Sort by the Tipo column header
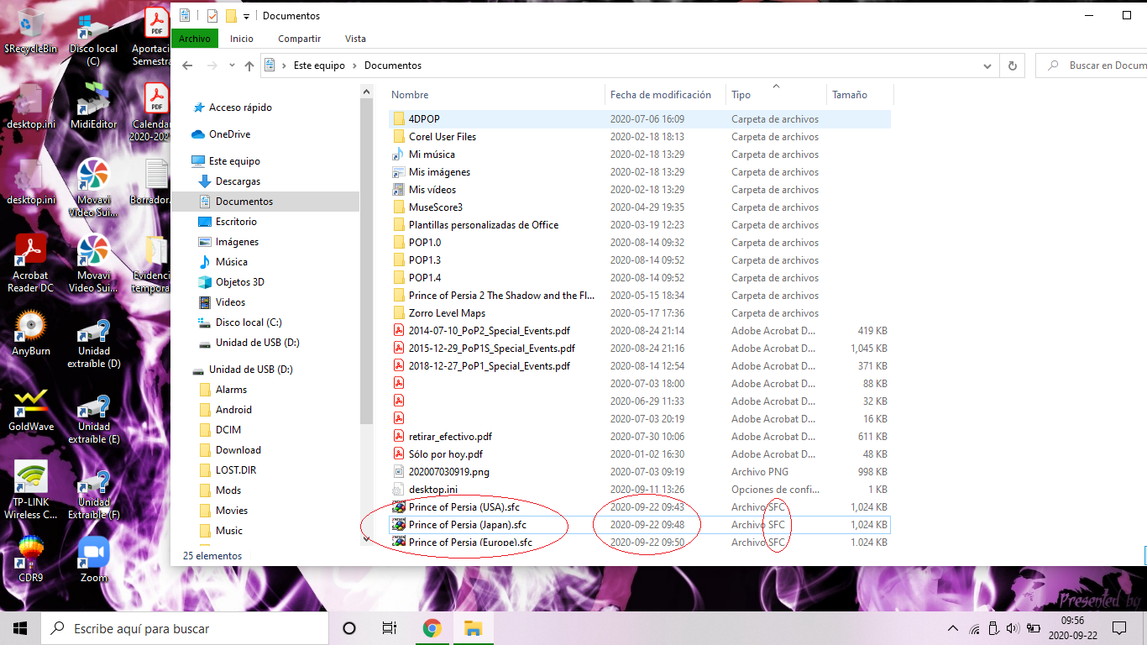The image size is (1147, 645). [x=776, y=95]
